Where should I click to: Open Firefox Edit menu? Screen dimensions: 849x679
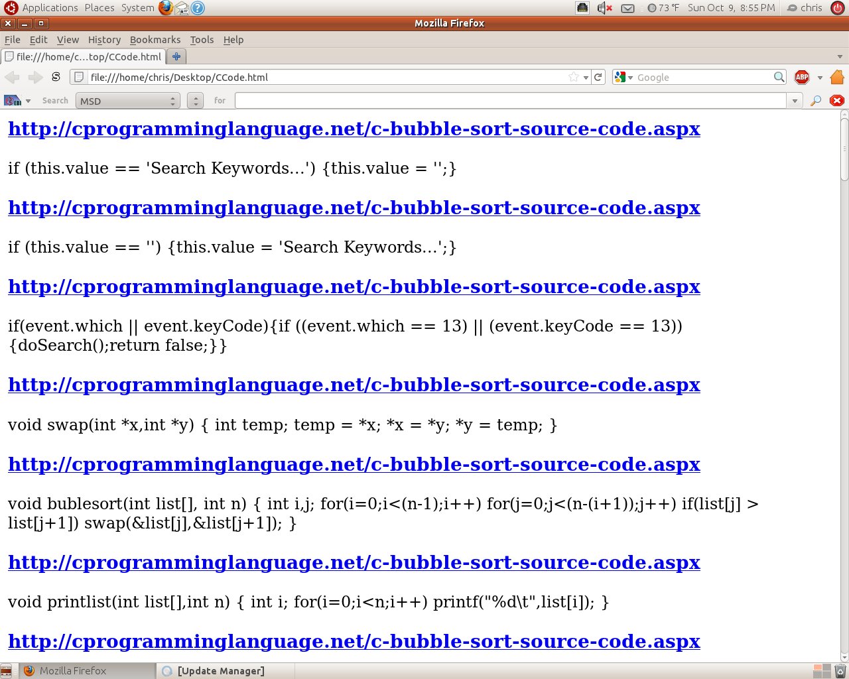[38, 40]
